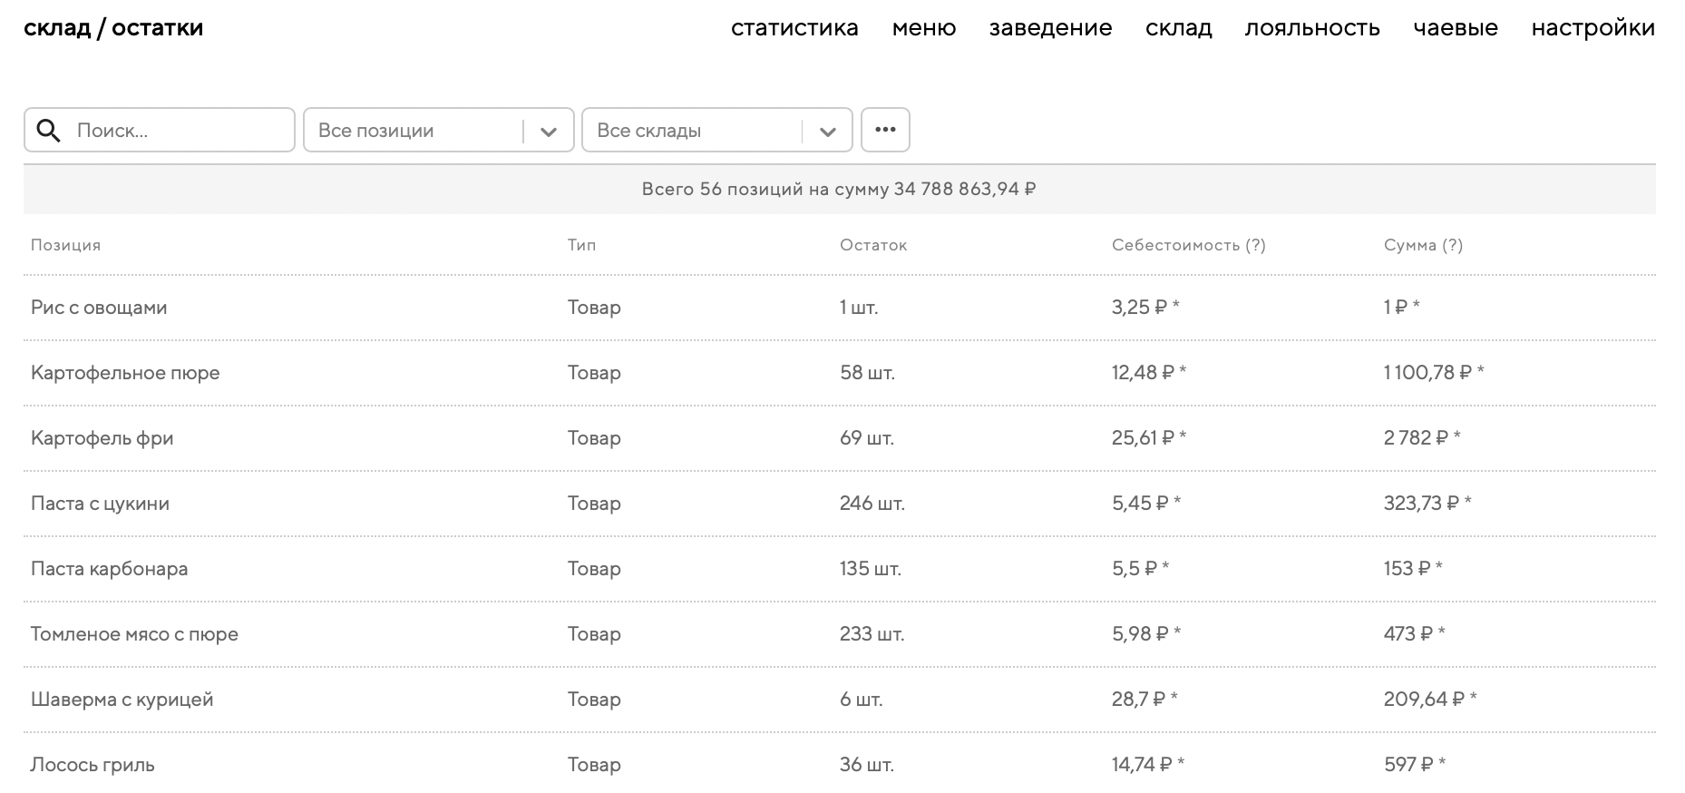This screenshot has height=793, width=1685.
Task: Click the magnifier search icon
Action: pos(48,131)
